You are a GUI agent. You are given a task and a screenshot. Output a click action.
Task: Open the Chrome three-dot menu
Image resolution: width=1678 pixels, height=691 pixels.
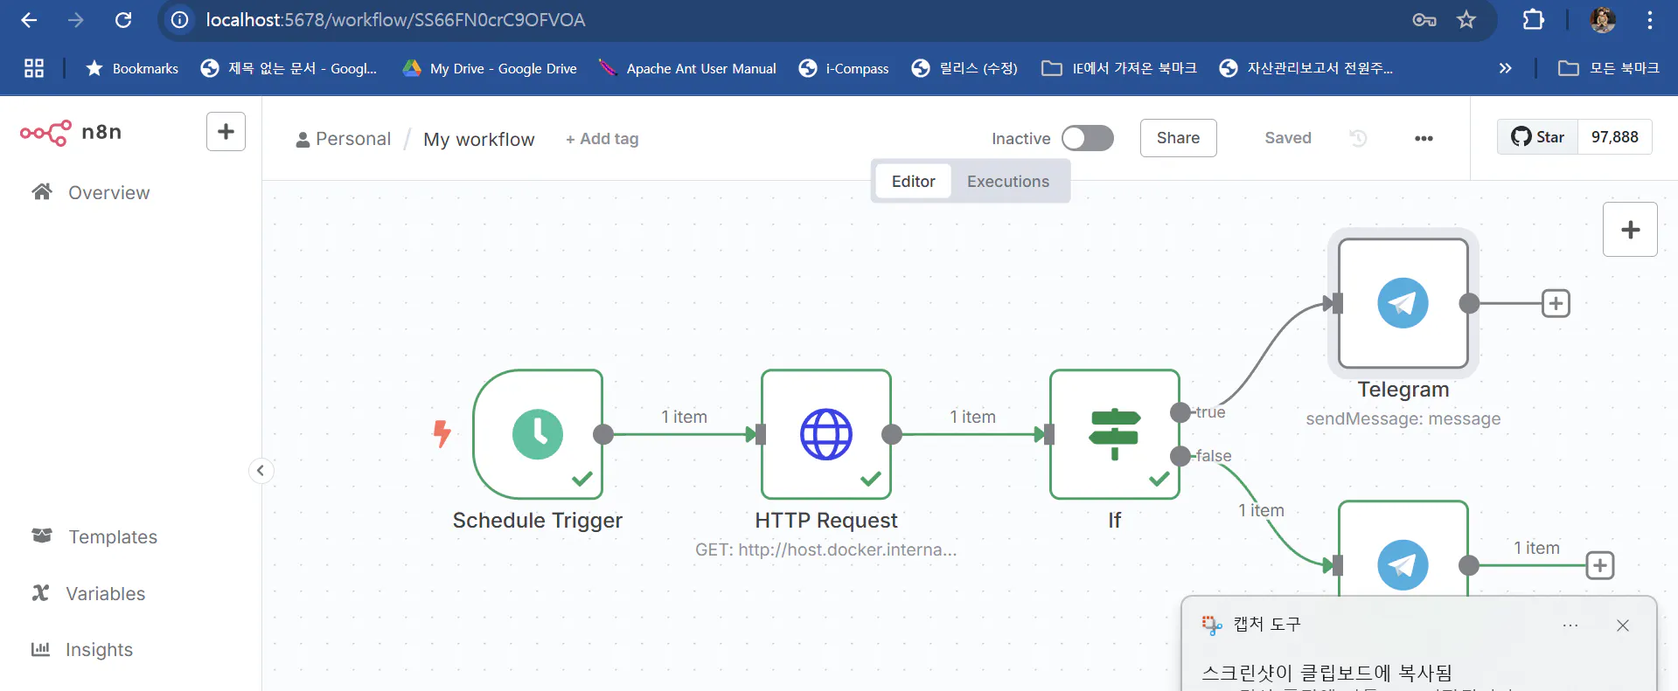coord(1650,20)
